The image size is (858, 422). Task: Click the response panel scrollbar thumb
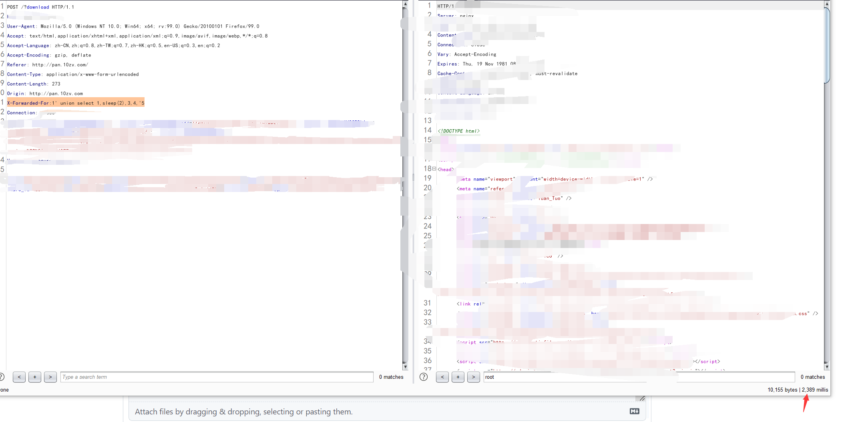click(826, 44)
